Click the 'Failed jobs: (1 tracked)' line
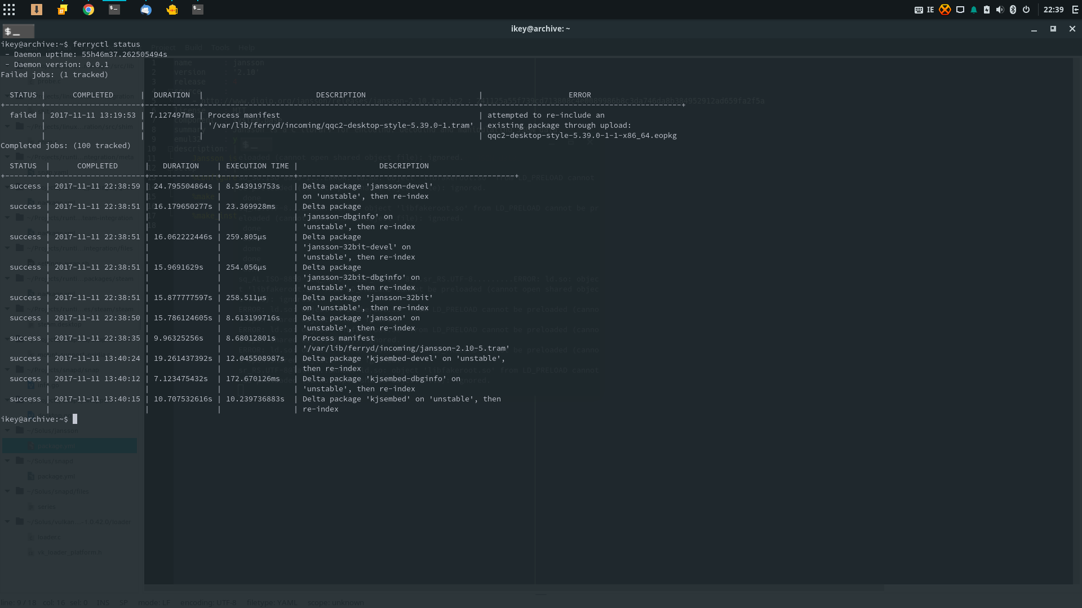 pos(55,75)
